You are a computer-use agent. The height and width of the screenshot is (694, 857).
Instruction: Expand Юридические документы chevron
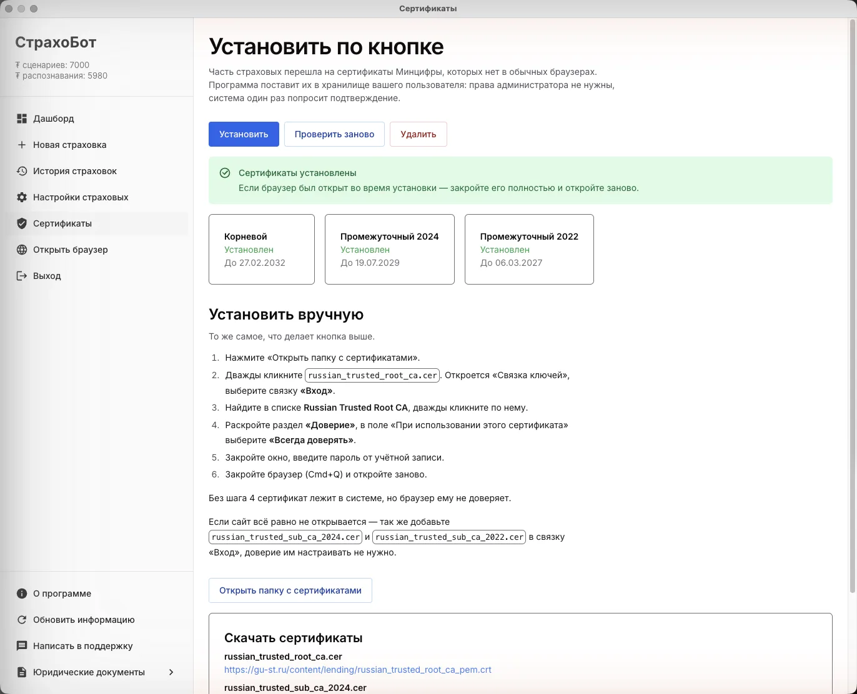(171, 672)
